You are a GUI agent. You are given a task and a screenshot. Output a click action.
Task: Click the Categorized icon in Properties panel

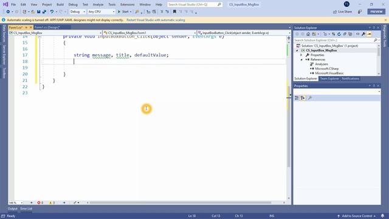(297, 98)
